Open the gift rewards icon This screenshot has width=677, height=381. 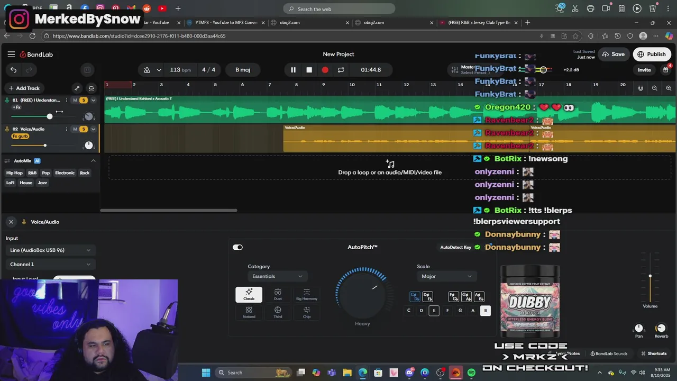pos(666,70)
